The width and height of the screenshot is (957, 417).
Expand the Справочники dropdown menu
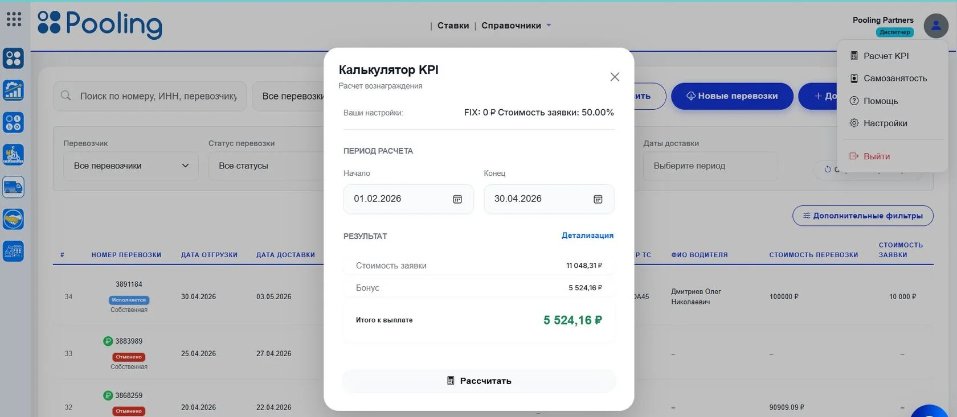[516, 26]
